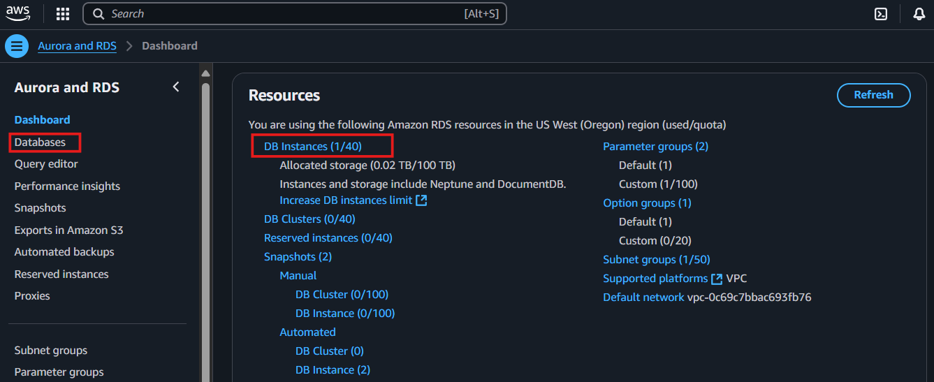Viewport: 934px width, 382px height.
Task: Open Subnet groups in the sidebar
Action: pyautogui.click(x=51, y=351)
